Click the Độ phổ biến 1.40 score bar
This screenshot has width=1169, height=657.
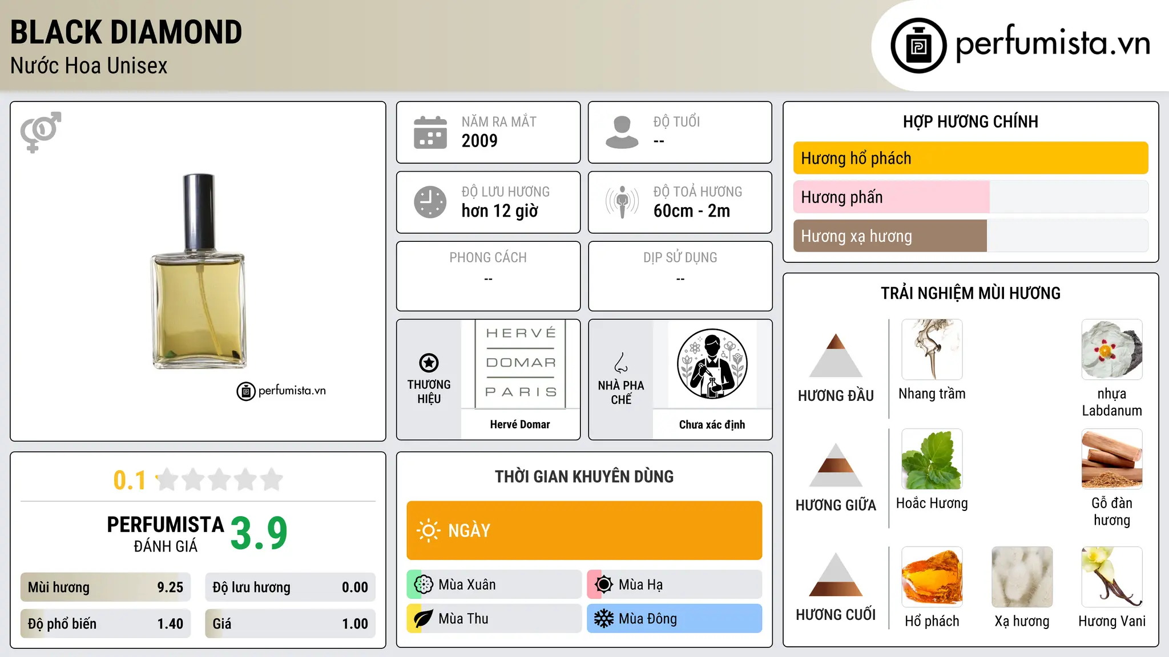pos(106,624)
